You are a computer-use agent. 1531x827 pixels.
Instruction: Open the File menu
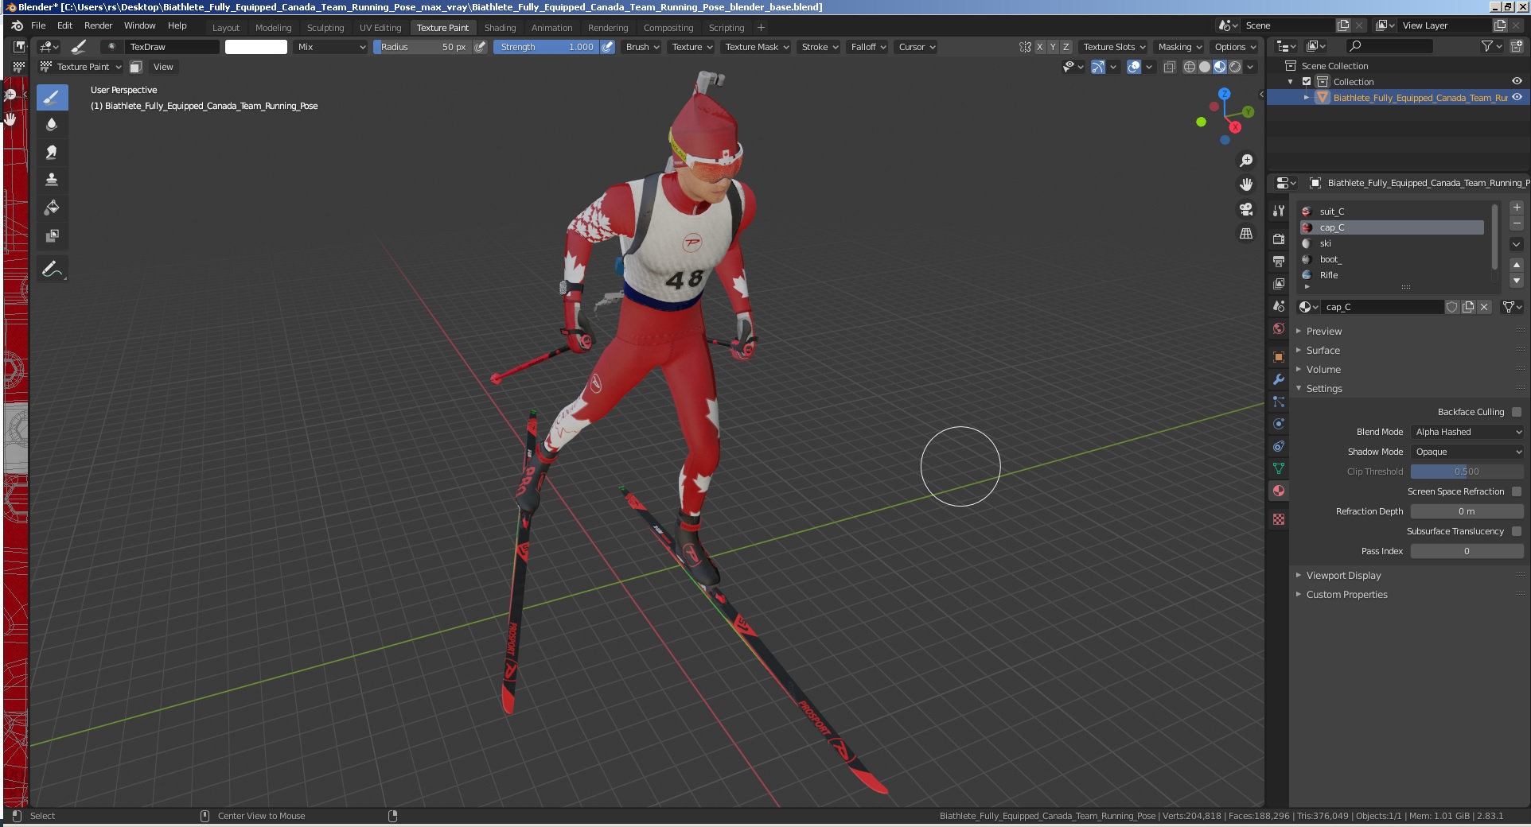(x=38, y=25)
